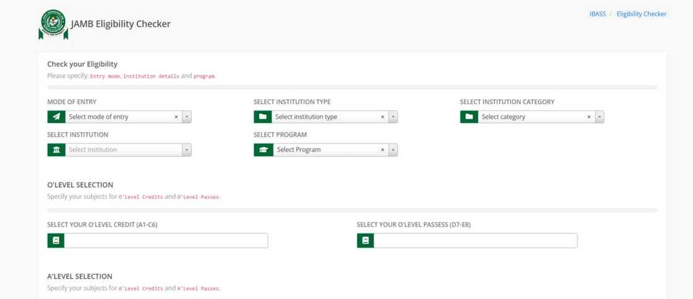
Task: Clear the mode of entry selection with the x
Action: tap(176, 117)
